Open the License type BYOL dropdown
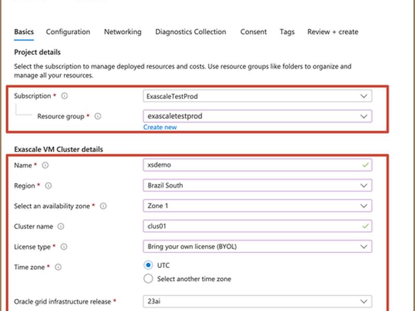The height and width of the screenshot is (311, 415). point(257,247)
